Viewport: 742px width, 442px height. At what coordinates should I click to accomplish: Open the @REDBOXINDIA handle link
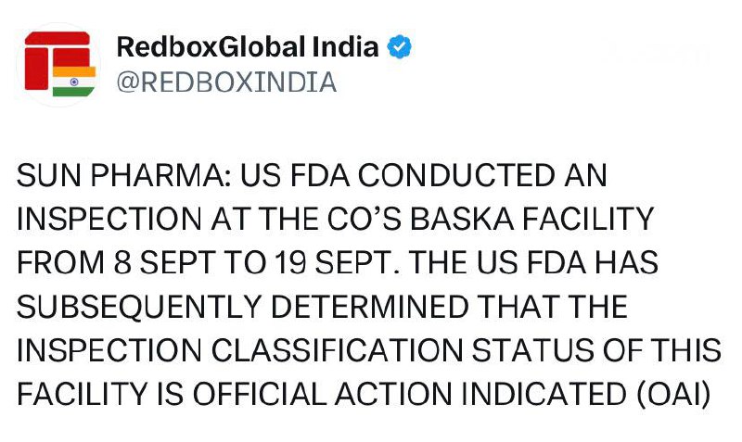pyautogui.click(x=225, y=82)
